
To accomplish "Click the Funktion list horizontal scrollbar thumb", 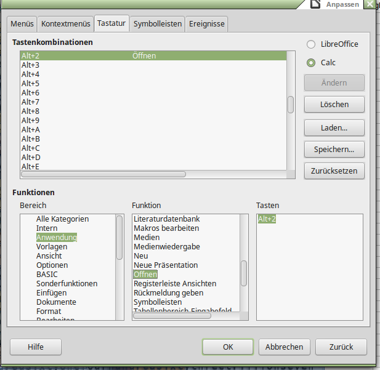I will click(172, 316).
